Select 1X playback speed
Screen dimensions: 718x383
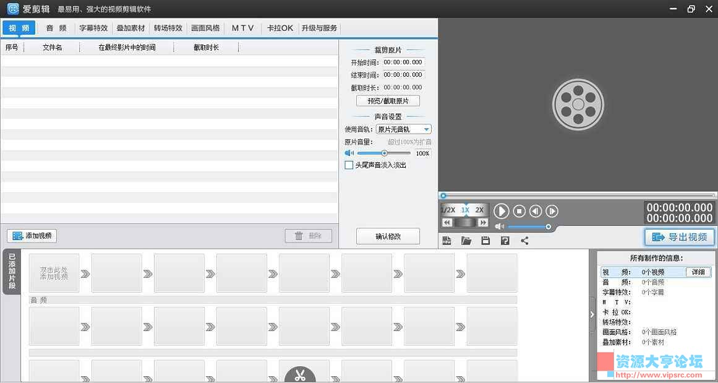pos(465,210)
